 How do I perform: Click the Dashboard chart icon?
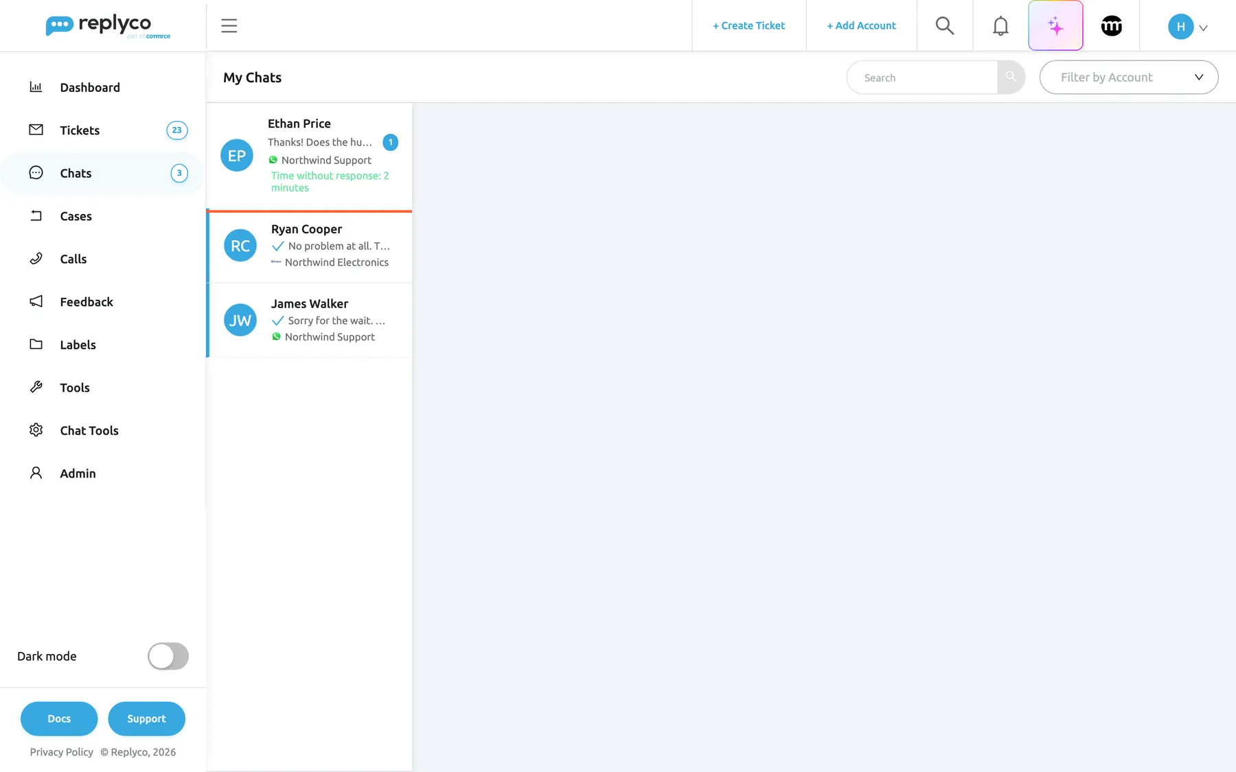pyautogui.click(x=36, y=87)
